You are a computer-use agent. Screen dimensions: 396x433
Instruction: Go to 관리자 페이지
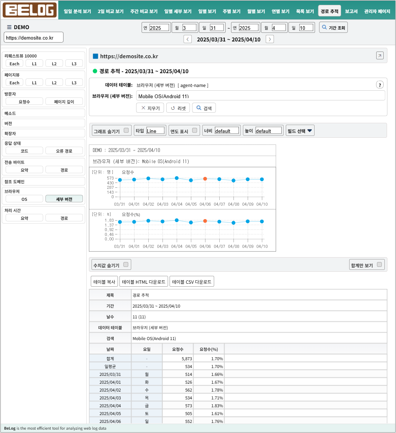(x=377, y=11)
